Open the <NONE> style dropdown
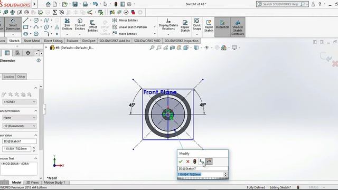 pyautogui.click(x=20, y=101)
